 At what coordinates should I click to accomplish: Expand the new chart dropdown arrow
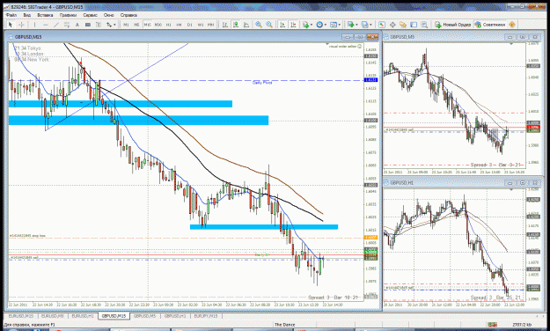click(356, 25)
